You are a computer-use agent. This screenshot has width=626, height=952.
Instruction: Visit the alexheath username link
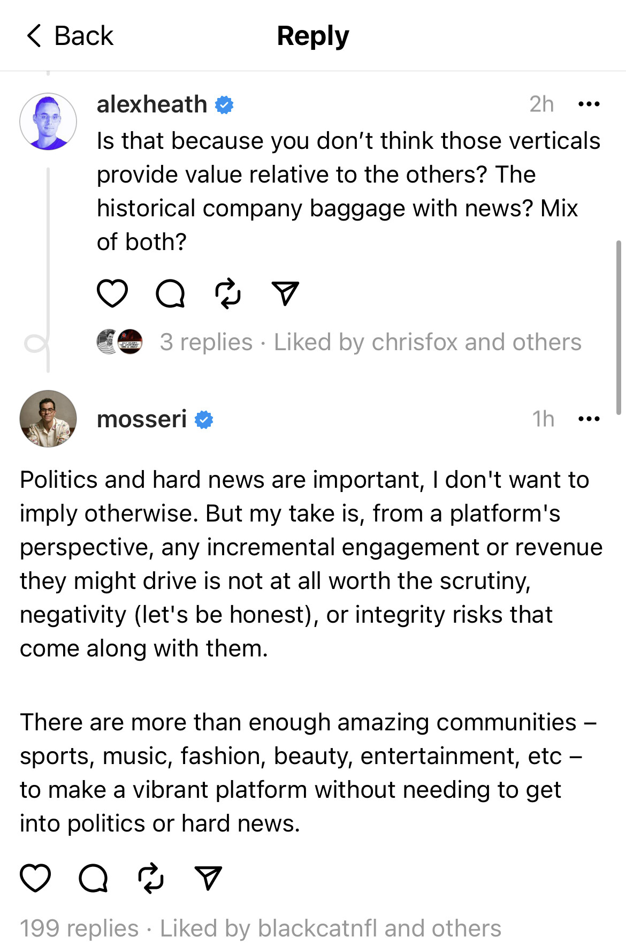coord(151,104)
